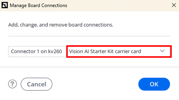Click the X icon at top right
This screenshot has height=100, width=179.
(174, 5)
